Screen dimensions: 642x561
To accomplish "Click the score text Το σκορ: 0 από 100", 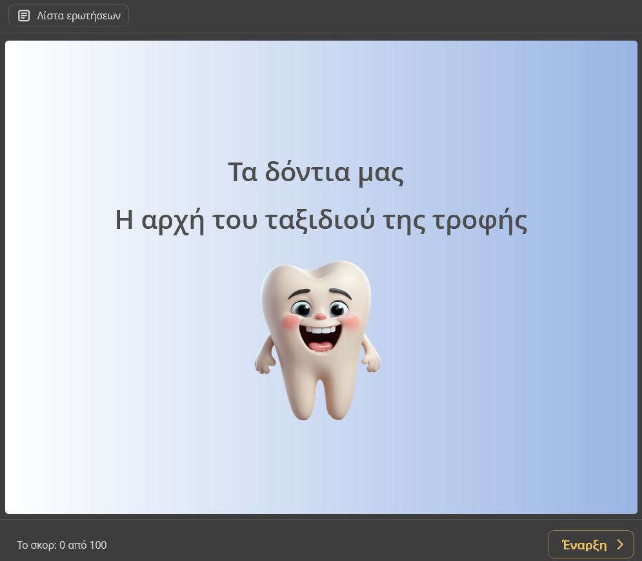I will coord(62,546).
